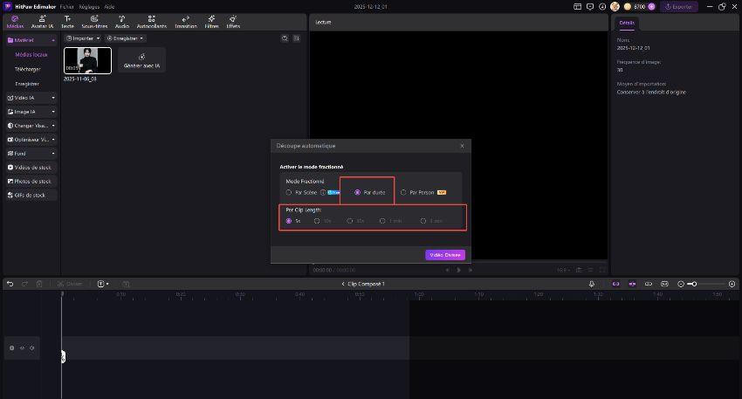The image size is (742, 399).
Task: Open the Autocollants stickers panel
Action: [152, 21]
